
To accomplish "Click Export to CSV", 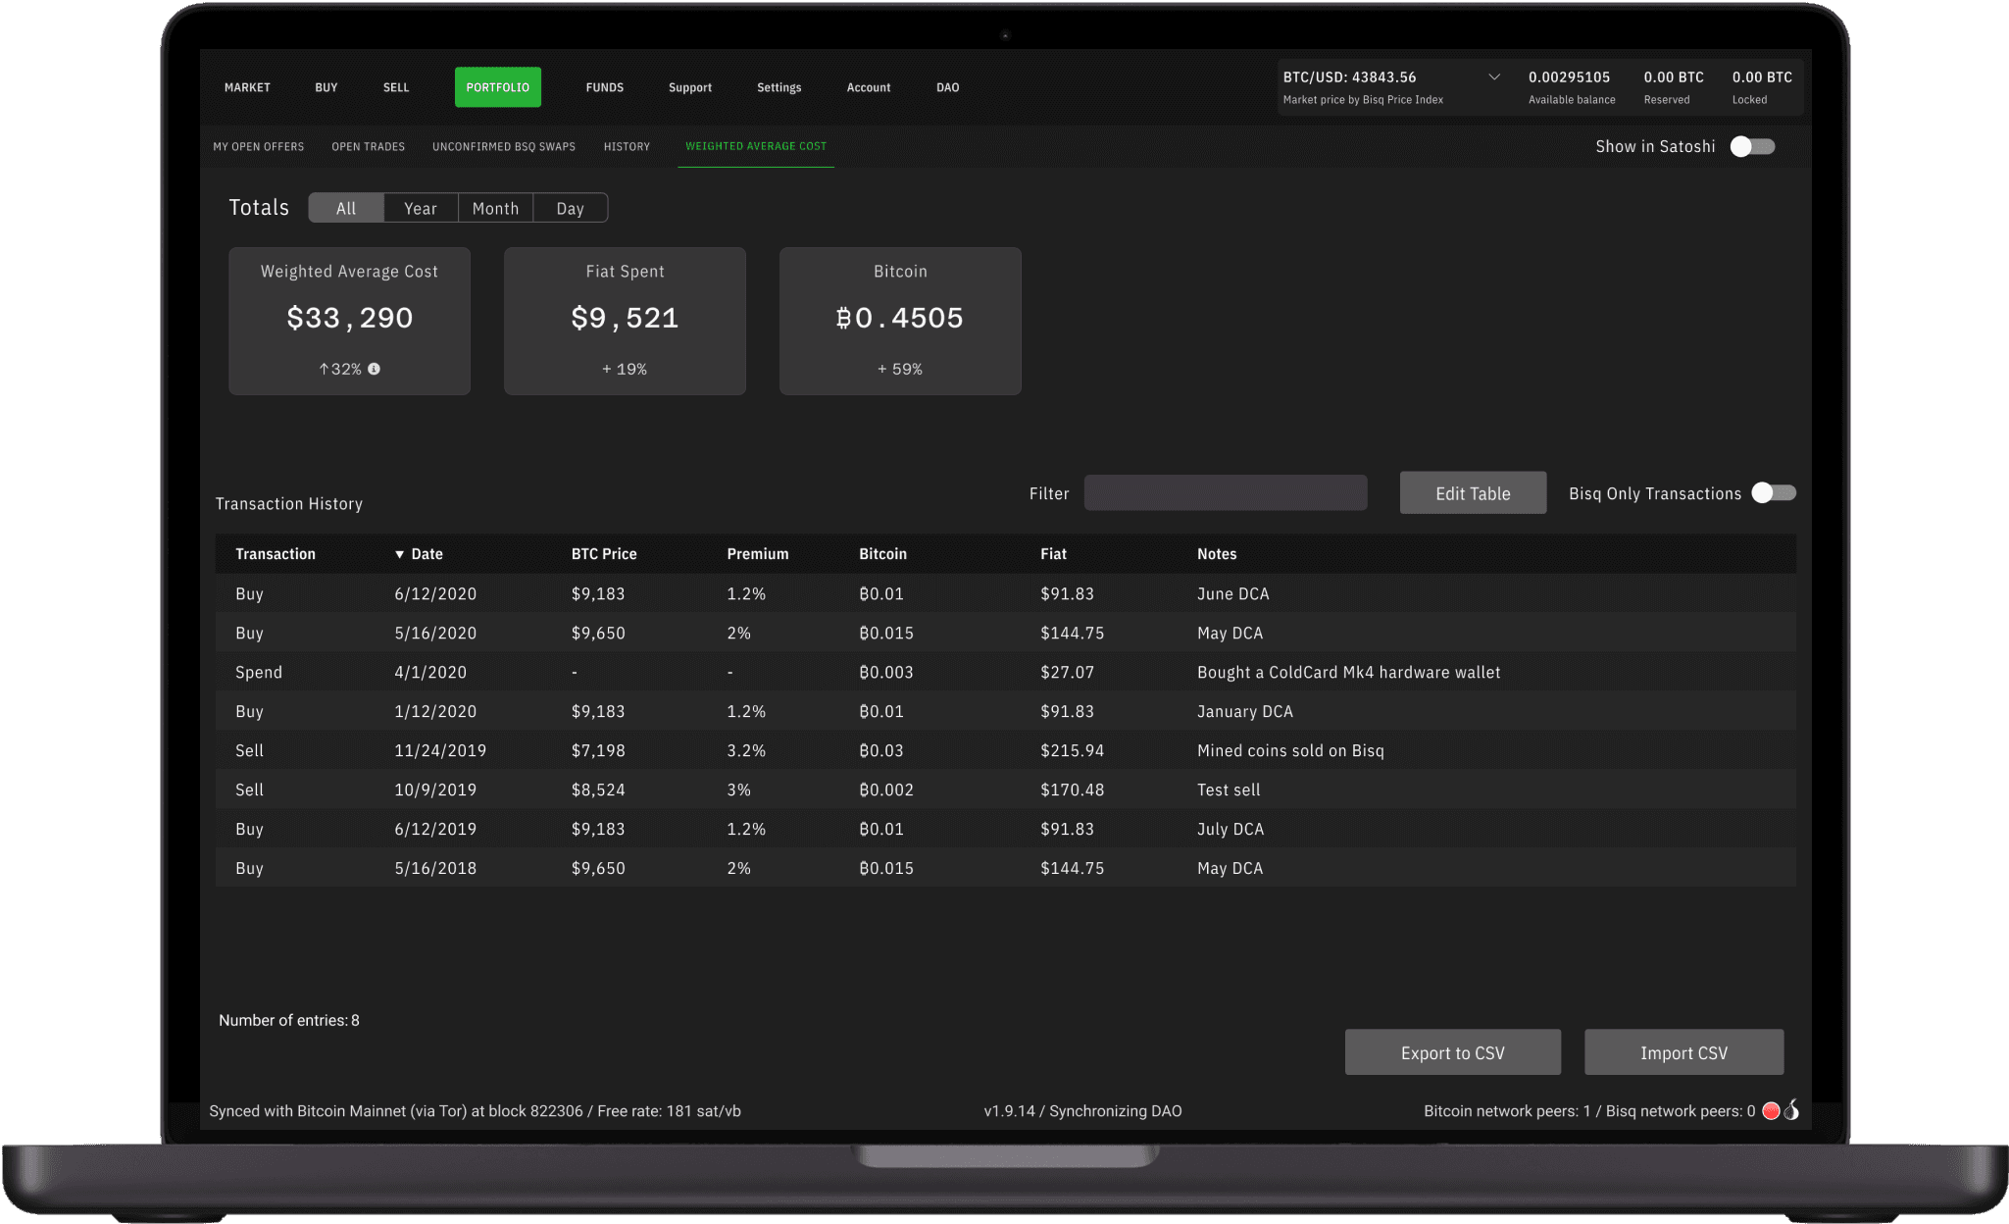I will point(1452,1052).
